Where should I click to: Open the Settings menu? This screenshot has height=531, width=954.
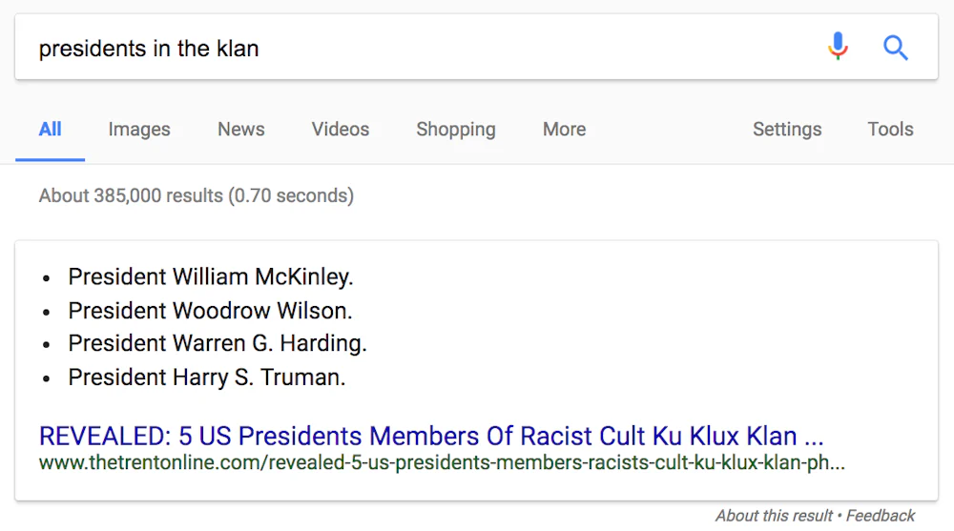click(787, 130)
